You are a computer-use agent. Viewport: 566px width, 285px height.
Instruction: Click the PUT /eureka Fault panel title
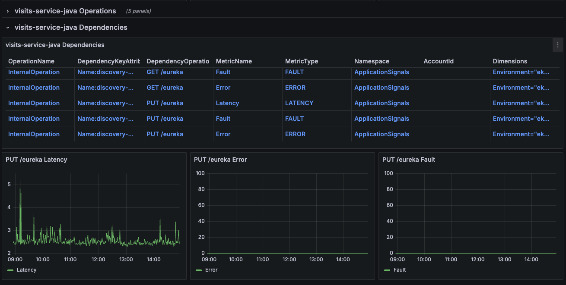click(408, 160)
